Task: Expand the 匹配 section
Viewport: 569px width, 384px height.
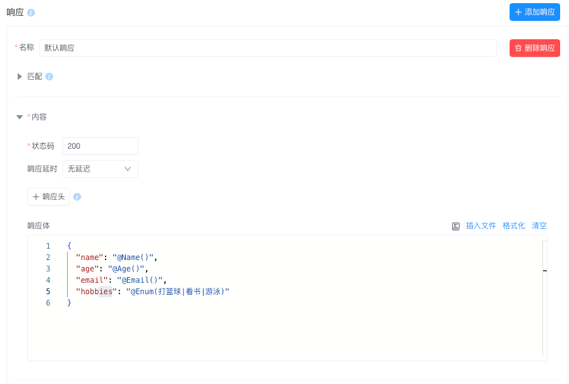Action: click(20, 77)
